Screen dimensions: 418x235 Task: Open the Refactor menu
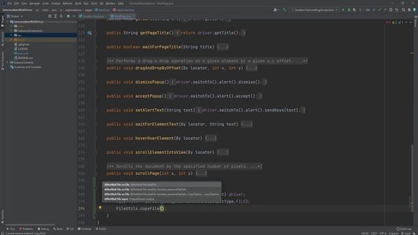(x=67, y=3)
